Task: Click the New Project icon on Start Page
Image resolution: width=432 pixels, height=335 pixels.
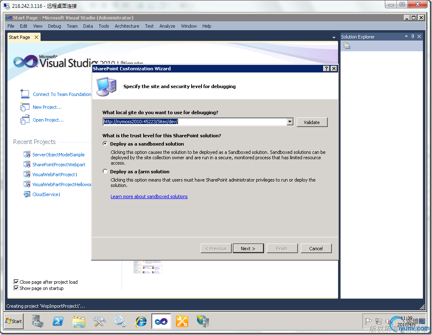Action: 25,107
